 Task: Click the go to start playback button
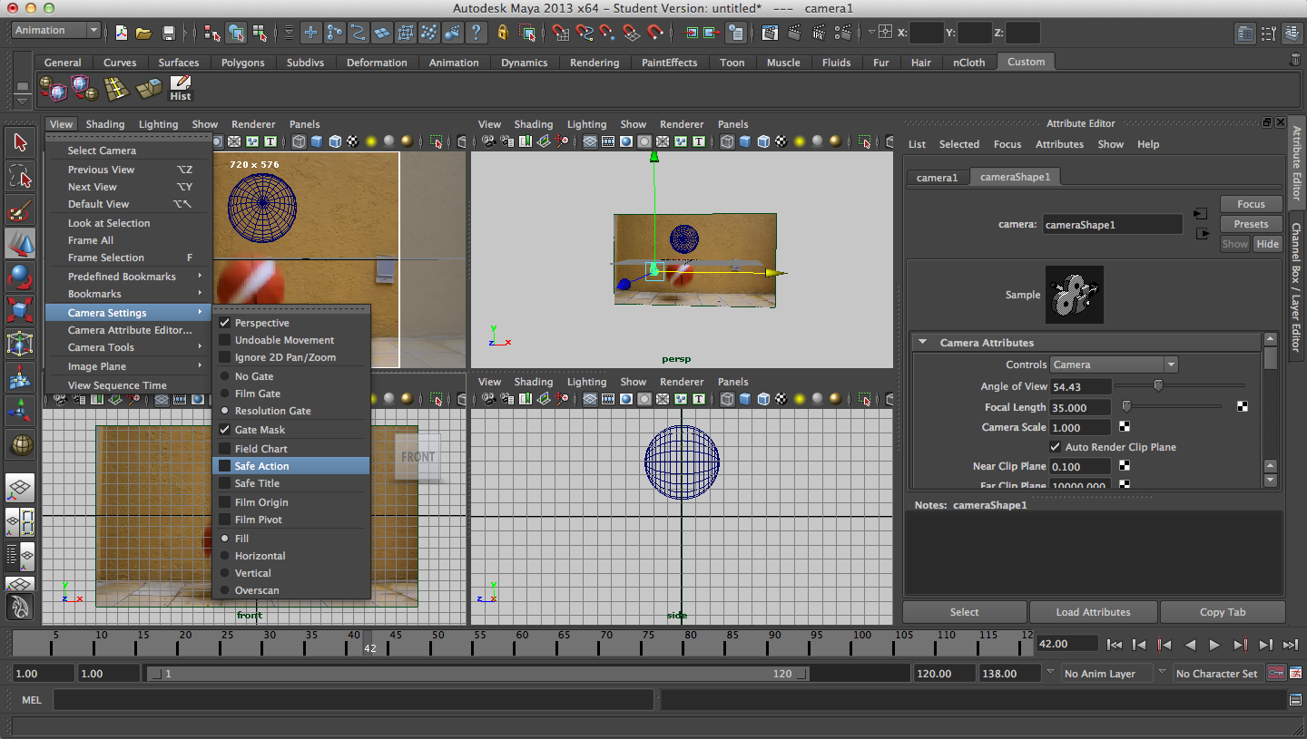[x=1115, y=645]
